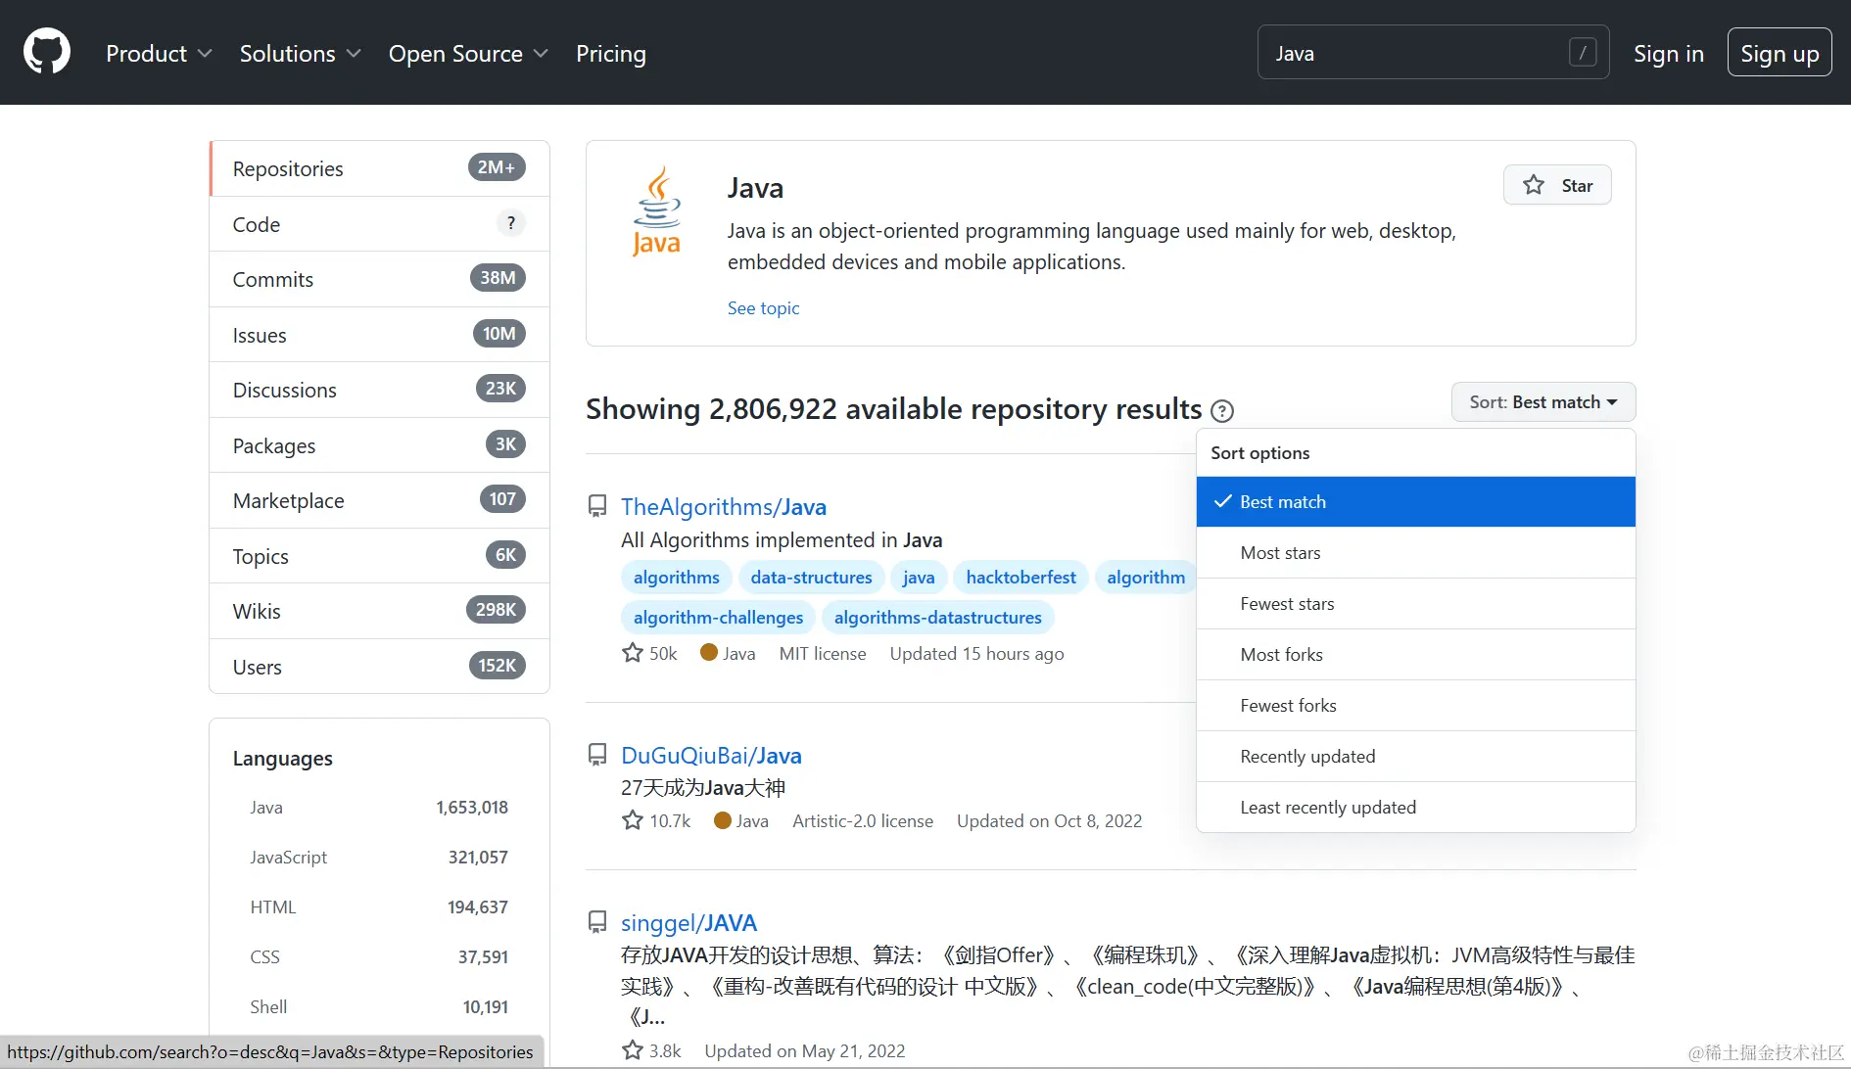Select the Commits result type
This screenshot has height=1069, width=1851.
pyautogui.click(x=379, y=279)
